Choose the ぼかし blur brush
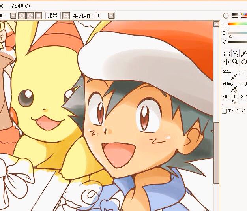Image resolution: width=247 pixels, height=211 pixels. point(230,87)
